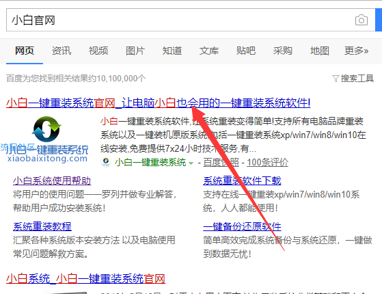Image resolution: width=382 pixels, height=294 pixels.
Task: Open the 视频 tab
Action: pyautogui.click(x=98, y=51)
